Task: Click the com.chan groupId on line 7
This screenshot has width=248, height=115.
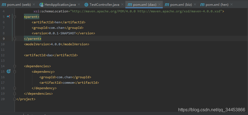Action: coord(57,28)
